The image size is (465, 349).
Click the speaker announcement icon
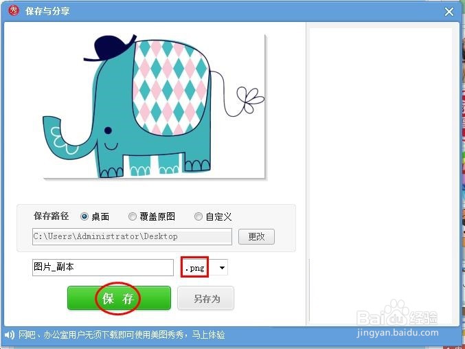coord(9,335)
